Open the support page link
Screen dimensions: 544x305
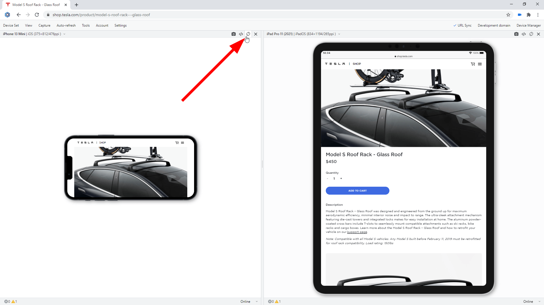[x=357, y=232]
